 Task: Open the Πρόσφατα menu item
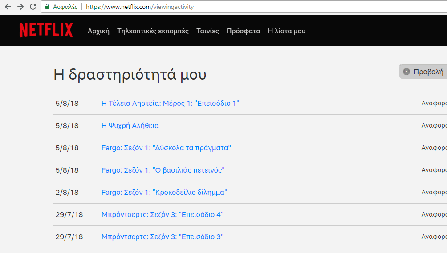pos(243,31)
